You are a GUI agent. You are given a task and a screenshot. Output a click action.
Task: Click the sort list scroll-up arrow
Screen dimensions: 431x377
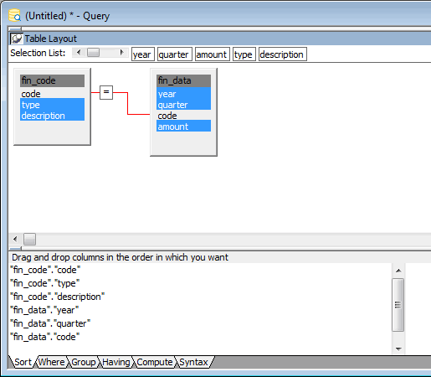pos(398,271)
